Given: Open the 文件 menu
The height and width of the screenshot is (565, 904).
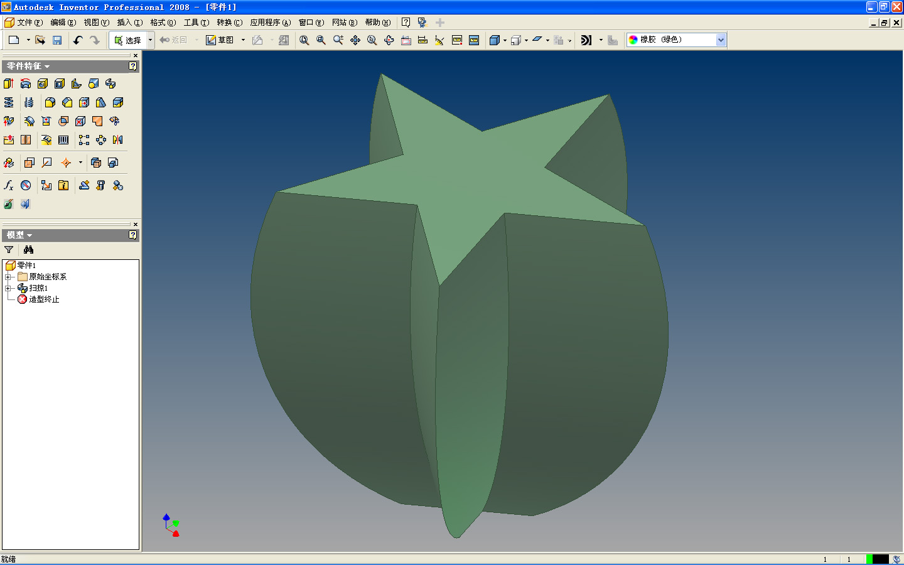Looking at the screenshot, I should (30, 23).
